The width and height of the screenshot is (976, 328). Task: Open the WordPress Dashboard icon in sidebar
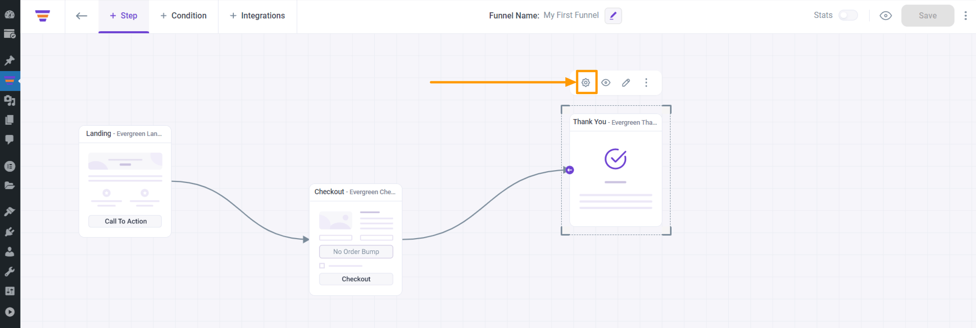point(10,14)
